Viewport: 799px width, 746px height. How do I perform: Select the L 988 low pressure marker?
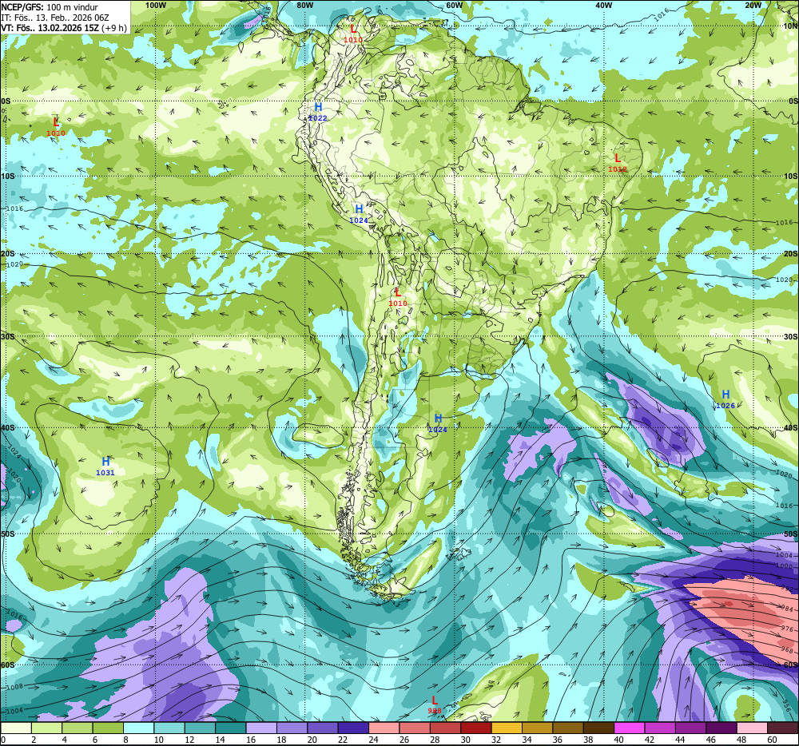coord(435,705)
